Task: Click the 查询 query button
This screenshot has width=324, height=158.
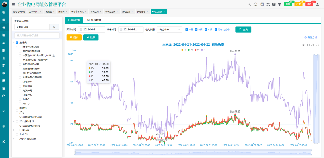Action: coord(243,29)
